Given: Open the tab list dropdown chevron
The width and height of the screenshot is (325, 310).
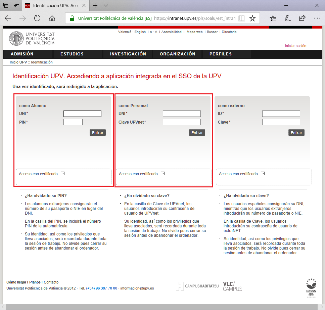Looking at the screenshot, I should 106,6.
